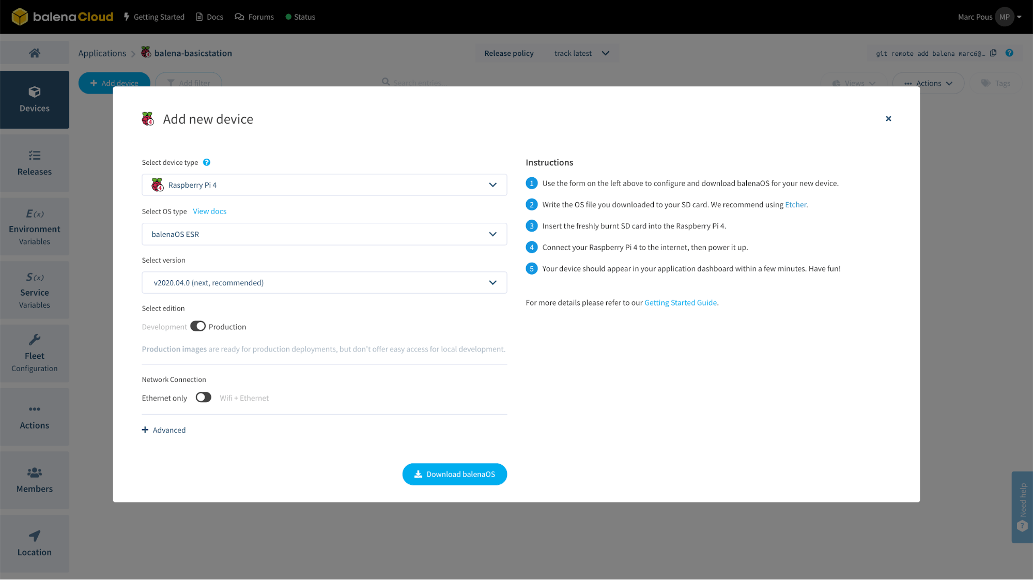Toggle the edition switch to Production
Screen dimensions: 1033x580
click(x=198, y=326)
